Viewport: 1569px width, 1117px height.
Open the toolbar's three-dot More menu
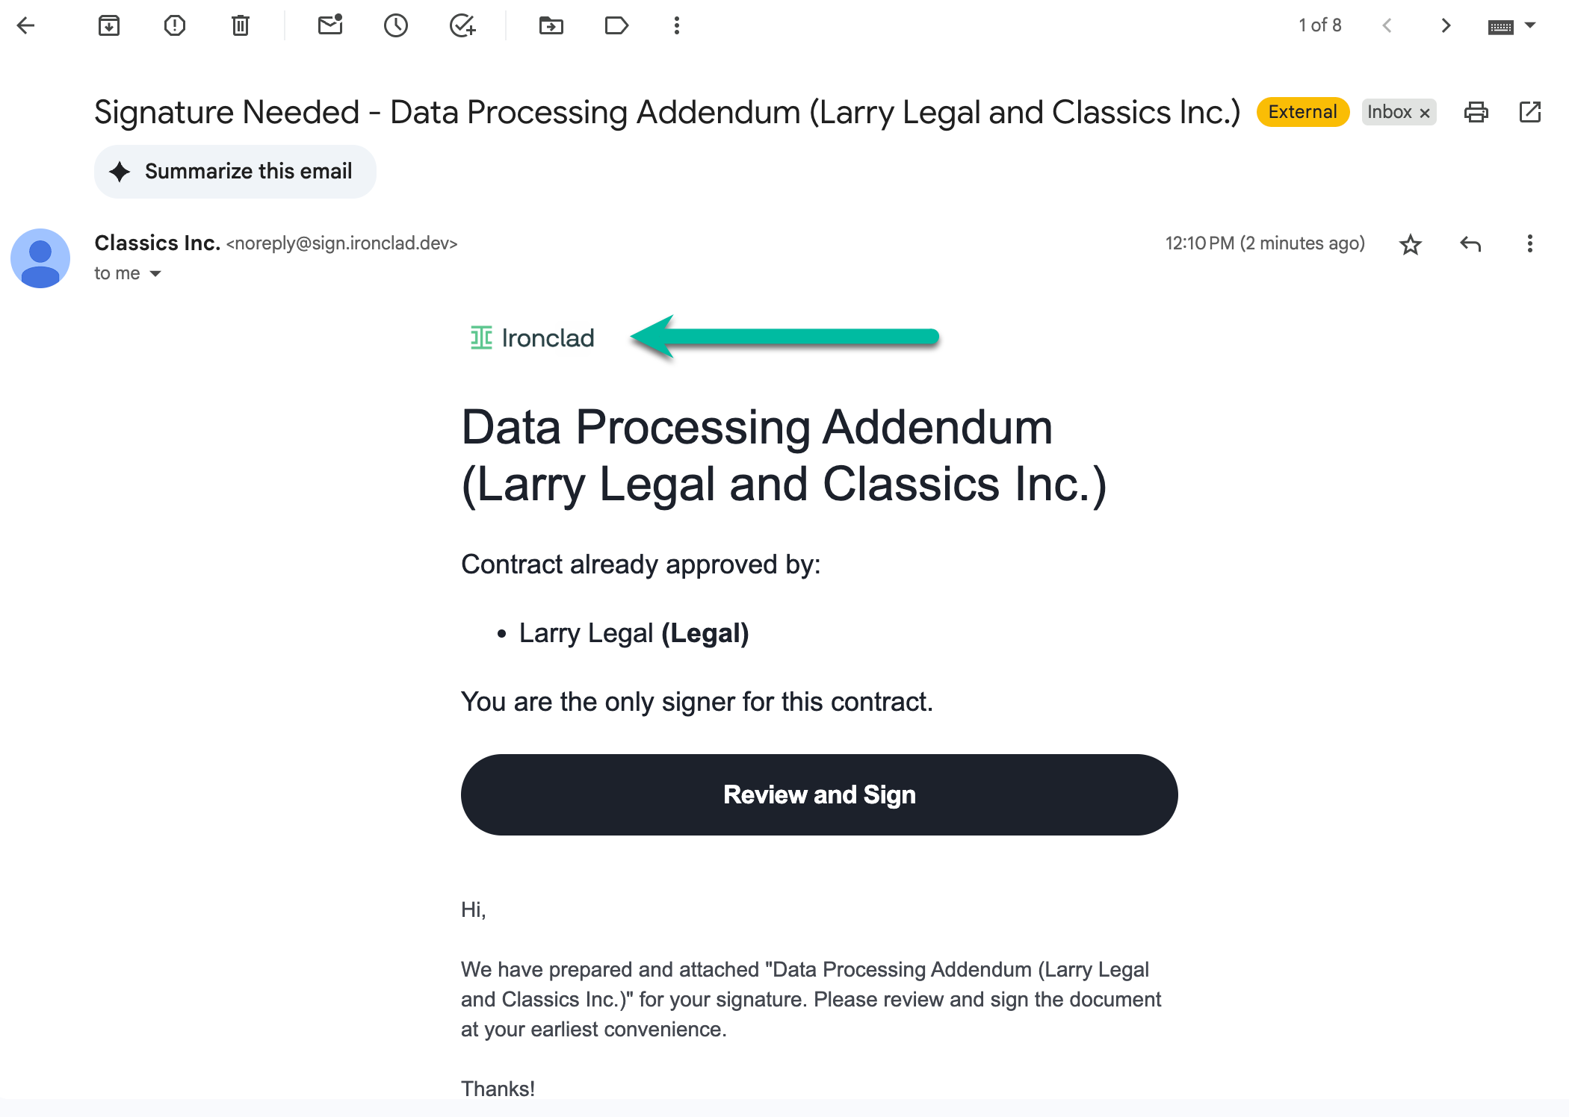pos(677,26)
